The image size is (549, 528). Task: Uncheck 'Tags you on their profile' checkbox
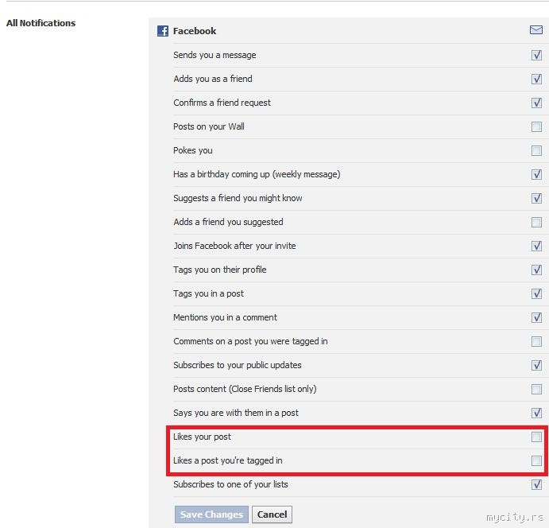pos(536,270)
